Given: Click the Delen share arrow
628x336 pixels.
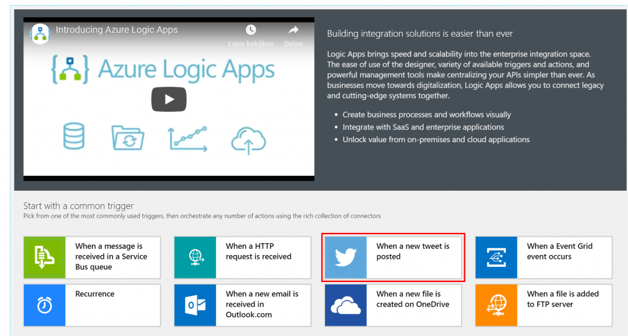Looking at the screenshot, I should pyautogui.click(x=294, y=30).
